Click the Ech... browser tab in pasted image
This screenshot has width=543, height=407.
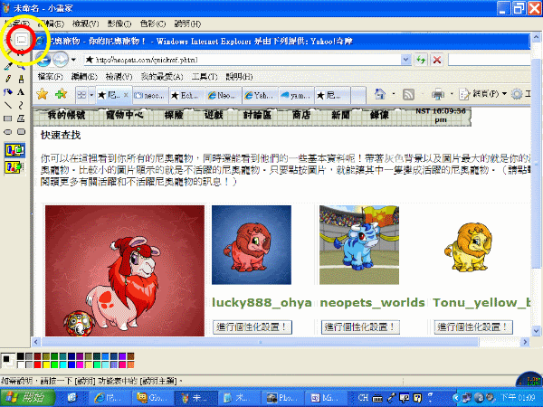coord(186,95)
